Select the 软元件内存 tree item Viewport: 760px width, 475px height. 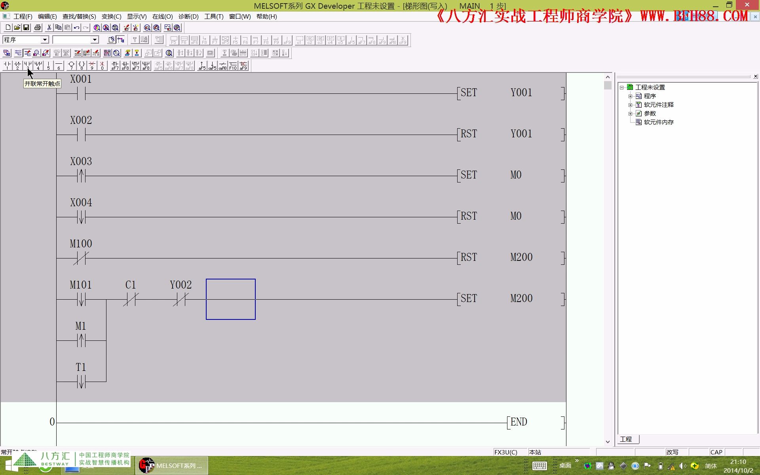pyautogui.click(x=658, y=122)
